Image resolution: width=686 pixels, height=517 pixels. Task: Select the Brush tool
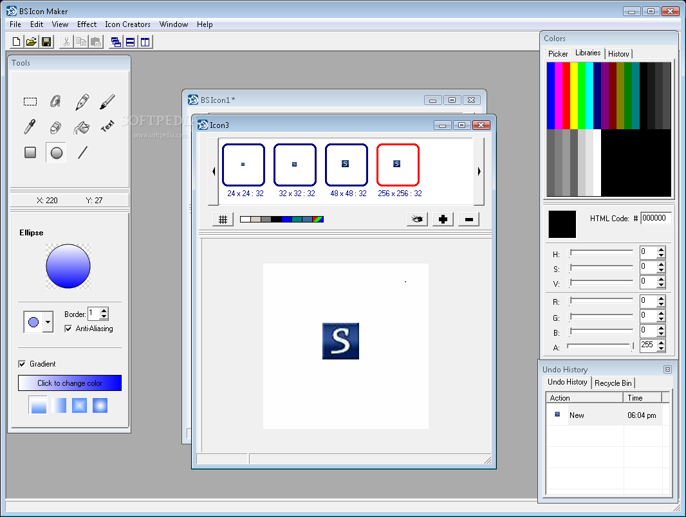click(x=107, y=102)
